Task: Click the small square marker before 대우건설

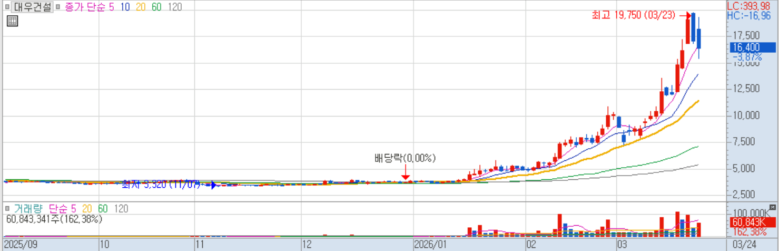Action: [x=7, y=8]
